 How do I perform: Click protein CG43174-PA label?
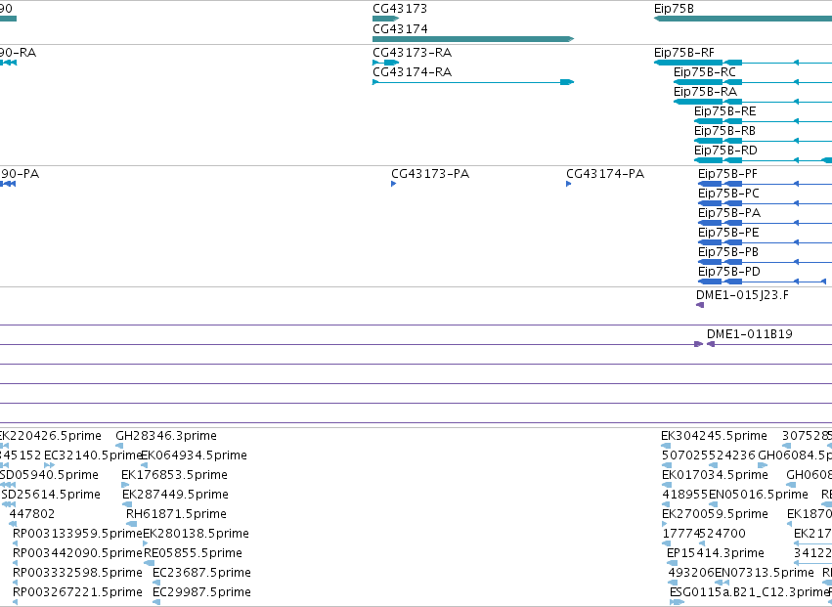(x=605, y=174)
